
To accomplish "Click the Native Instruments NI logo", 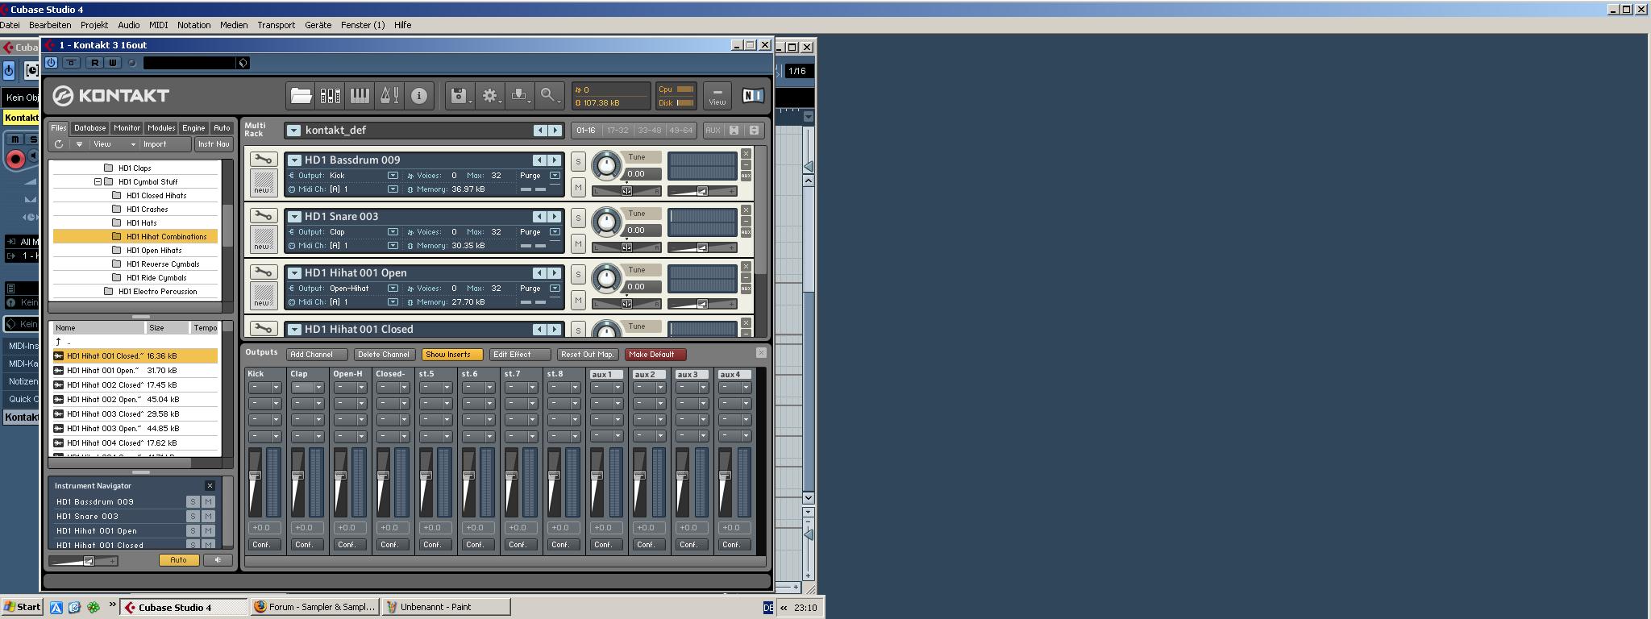I will pyautogui.click(x=752, y=96).
